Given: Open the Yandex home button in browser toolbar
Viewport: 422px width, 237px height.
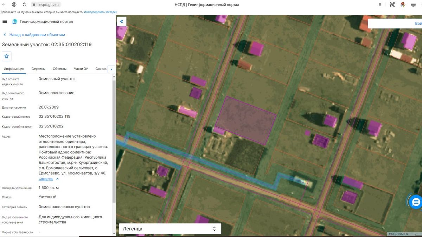Looking at the screenshot, I should [x=14, y=5].
